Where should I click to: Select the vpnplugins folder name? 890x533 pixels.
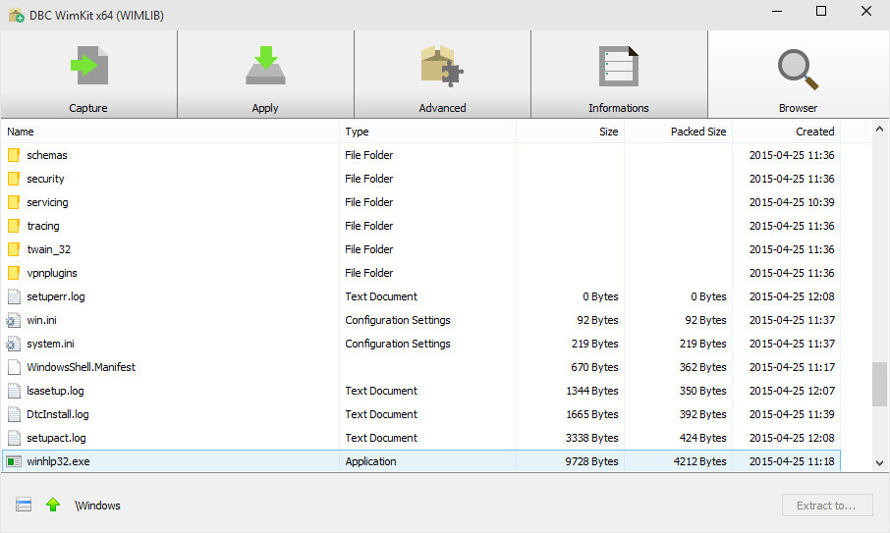coord(52,273)
